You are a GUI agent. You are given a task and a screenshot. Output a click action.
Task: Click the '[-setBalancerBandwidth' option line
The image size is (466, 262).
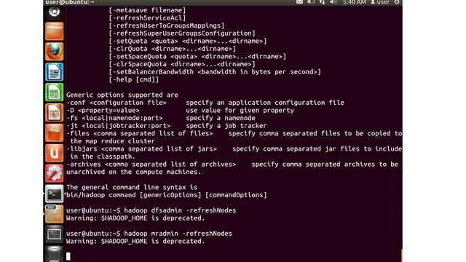click(x=215, y=72)
